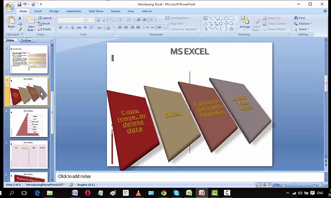This screenshot has width=331, height=198.
Task: Switch to the Design ribbon tab
Action: (54, 11)
